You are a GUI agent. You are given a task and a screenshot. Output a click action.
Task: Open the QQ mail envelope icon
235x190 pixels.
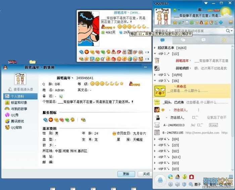(187, 22)
